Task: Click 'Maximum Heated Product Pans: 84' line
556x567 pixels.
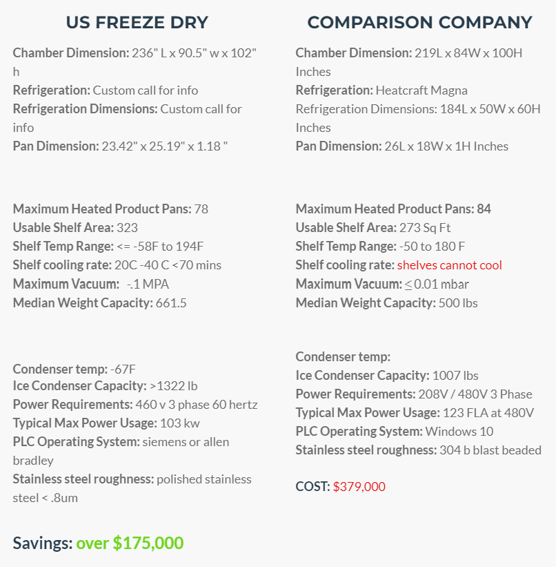Action: click(393, 209)
